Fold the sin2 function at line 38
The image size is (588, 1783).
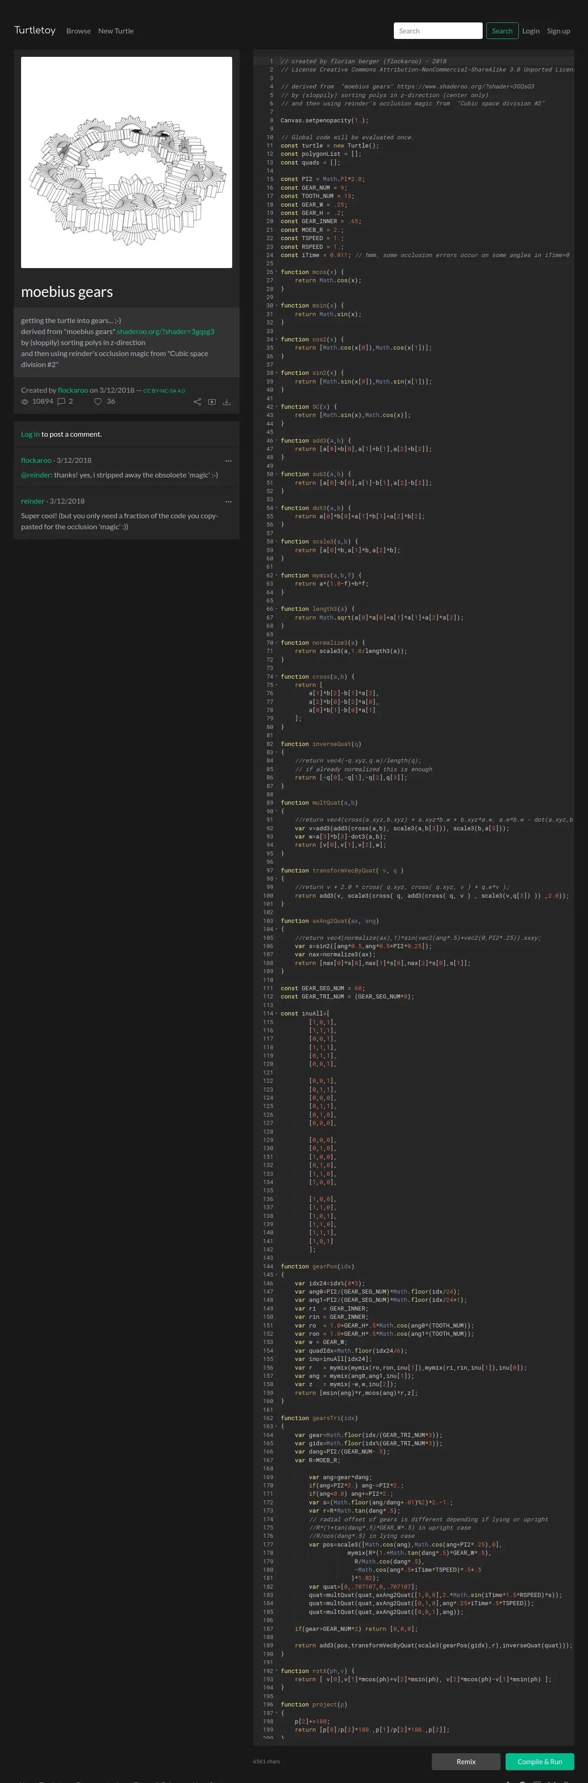coord(277,373)
